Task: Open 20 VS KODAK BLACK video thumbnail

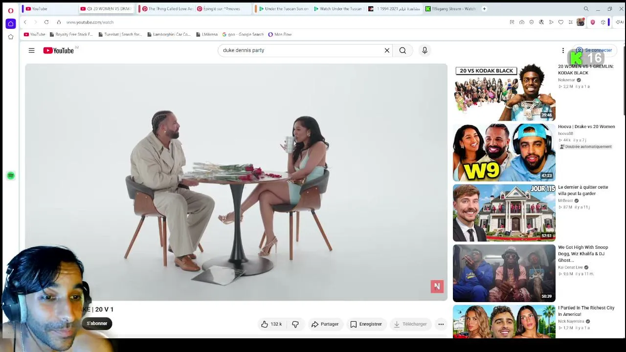Action: (x=504, y=92)
